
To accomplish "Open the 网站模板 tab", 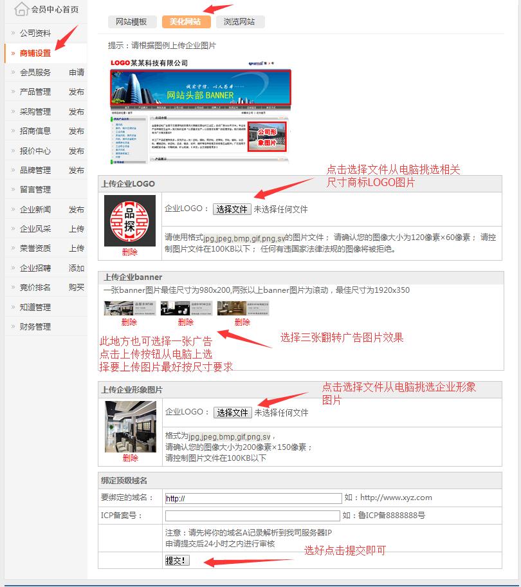I will click(131, 22).
